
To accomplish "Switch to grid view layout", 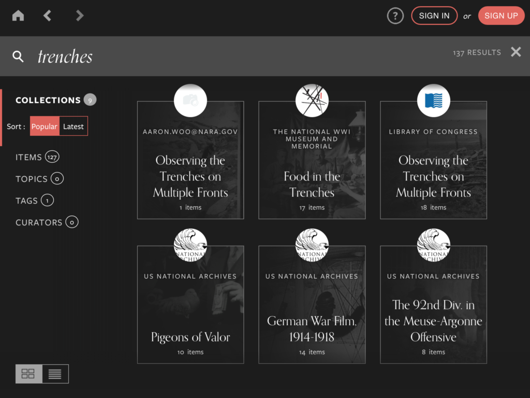I will pyautogui.click(x=28, y=374).
